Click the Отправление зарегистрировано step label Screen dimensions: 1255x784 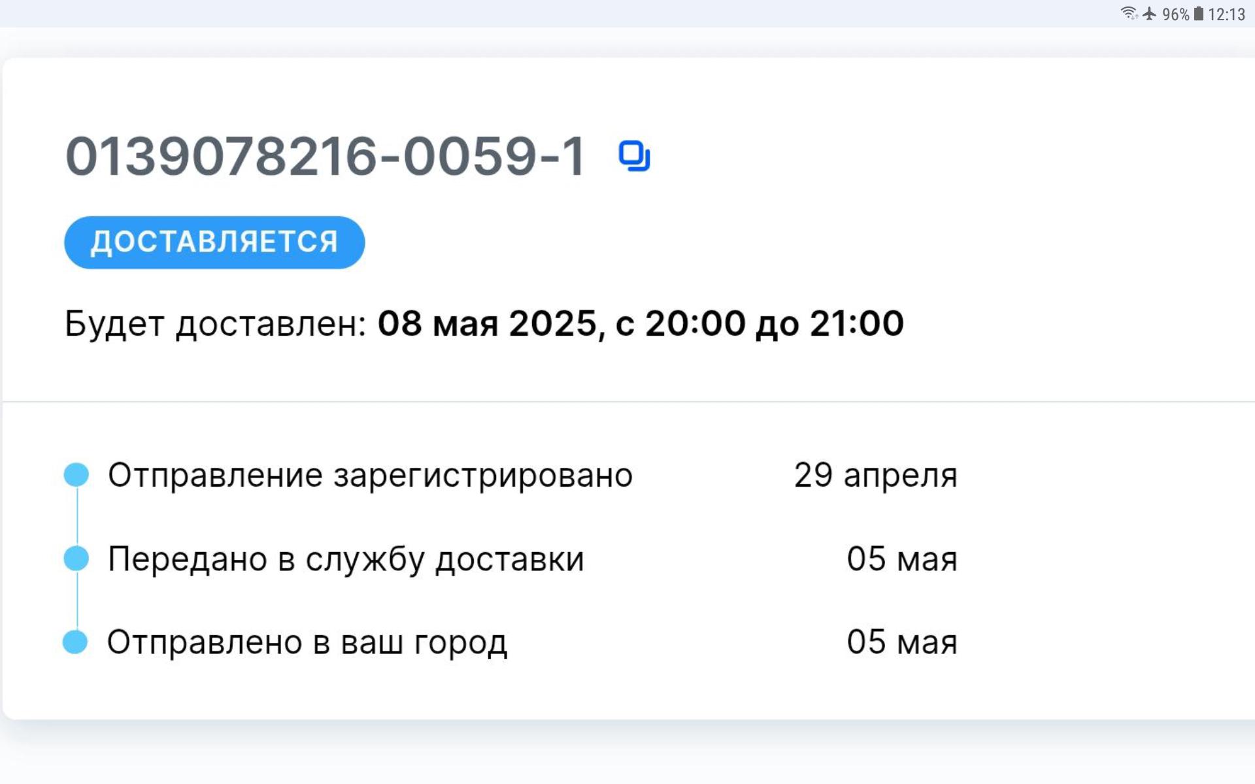pos(370,475)
